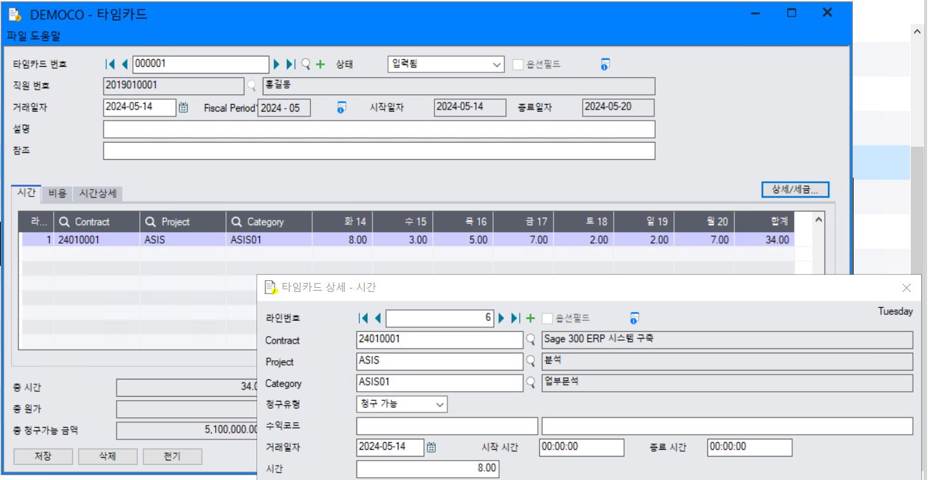928x480 pixels.
Task: Go to previous line in detail window
Action: click(x=378, y=318)
